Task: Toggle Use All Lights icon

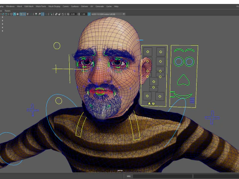Action: (x=27, y=14)
